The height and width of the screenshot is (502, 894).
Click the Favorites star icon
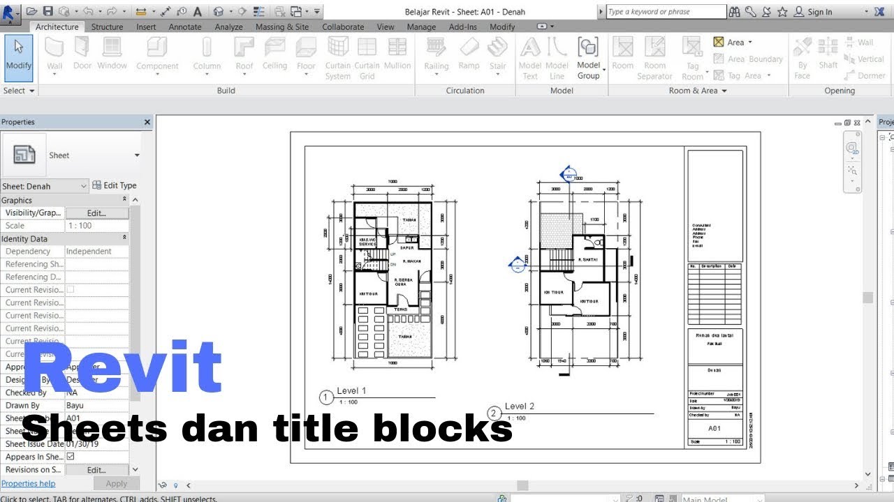tap(782, 12)
